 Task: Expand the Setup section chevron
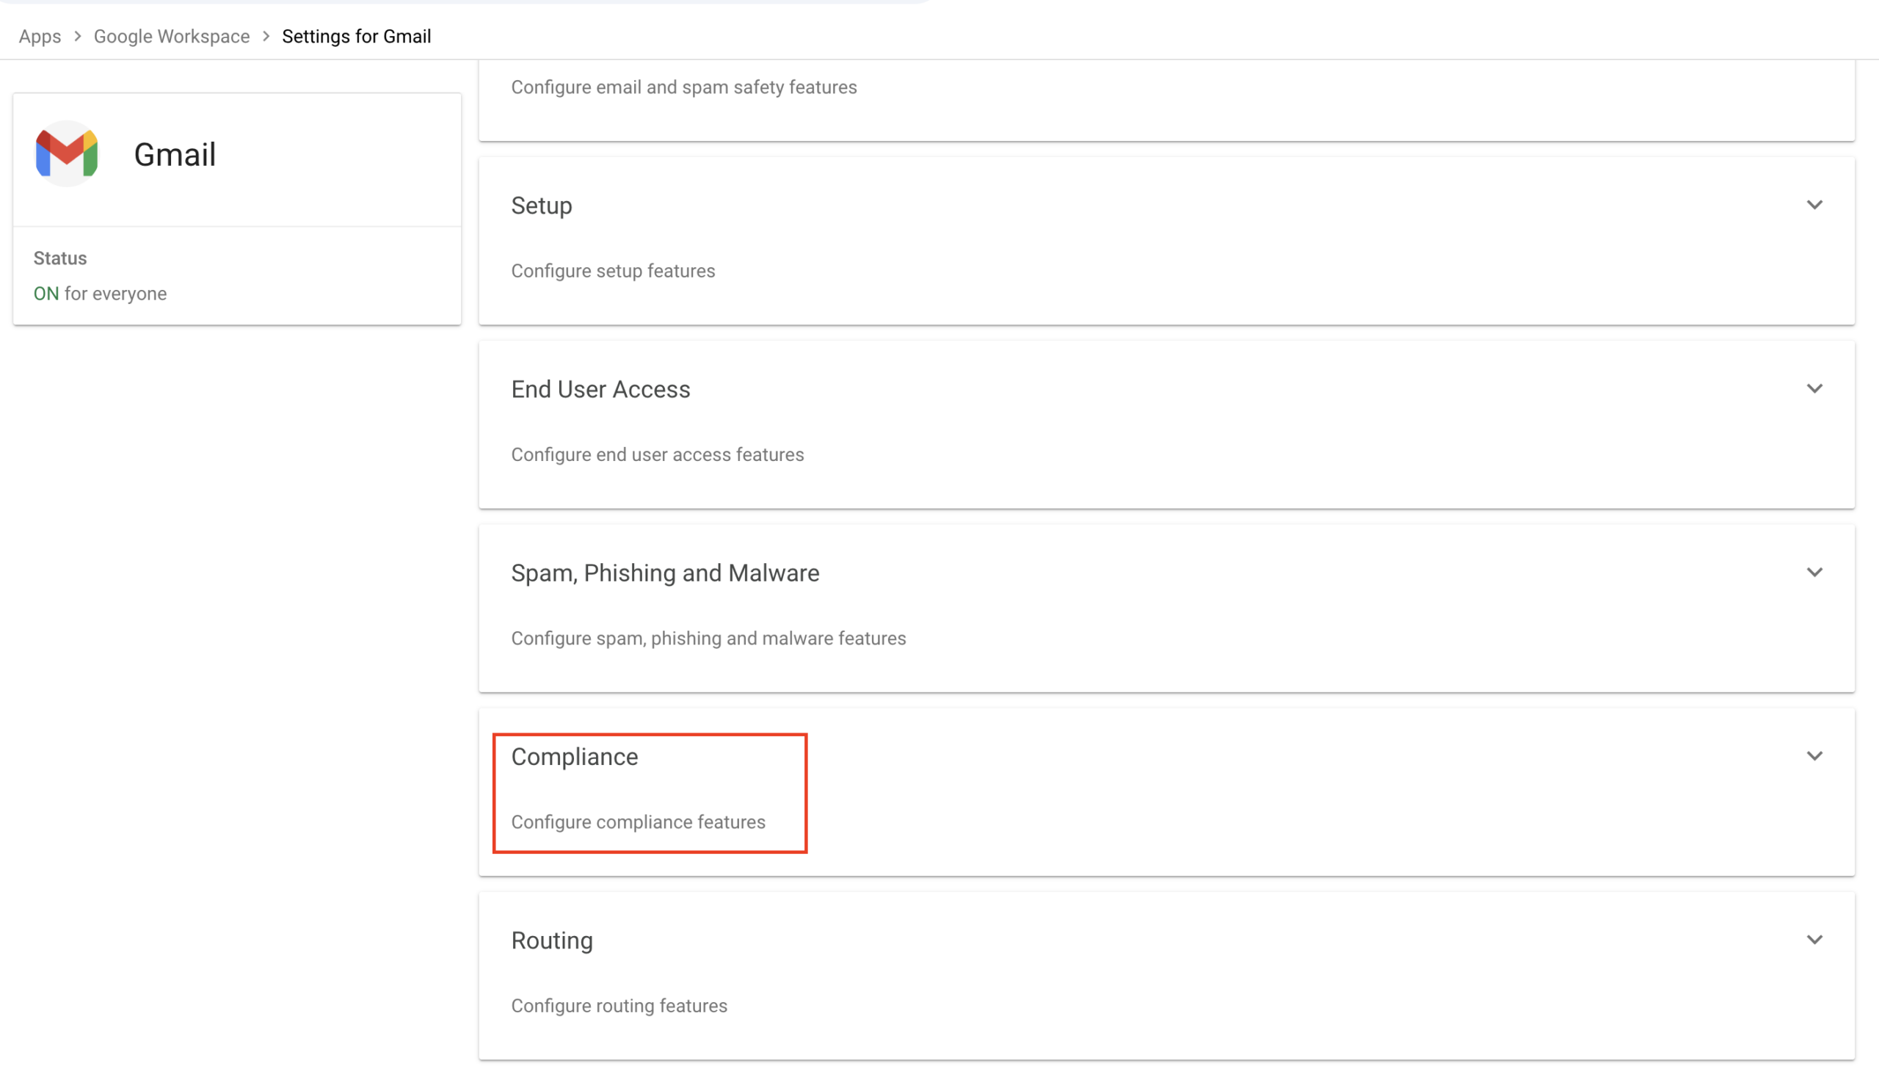pyautogui.click(x=1814, y=205)
